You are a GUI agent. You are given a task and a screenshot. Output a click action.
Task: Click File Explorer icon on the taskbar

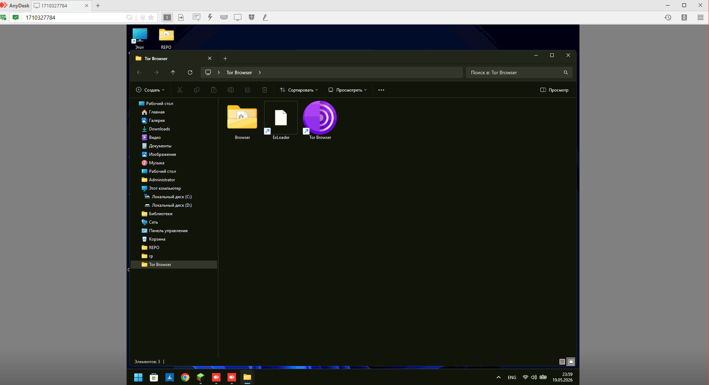(x=247, y=377)
